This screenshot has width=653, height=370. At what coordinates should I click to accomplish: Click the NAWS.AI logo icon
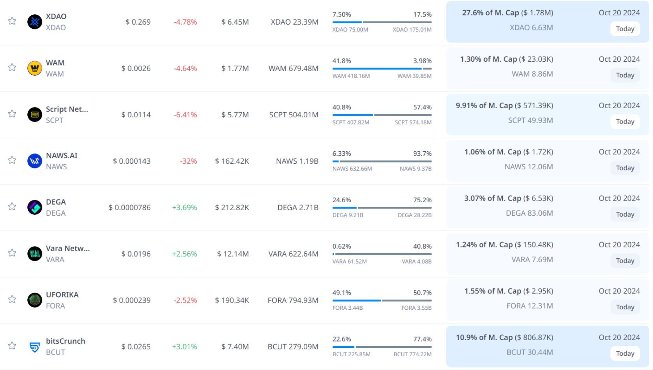coord(35,161)
